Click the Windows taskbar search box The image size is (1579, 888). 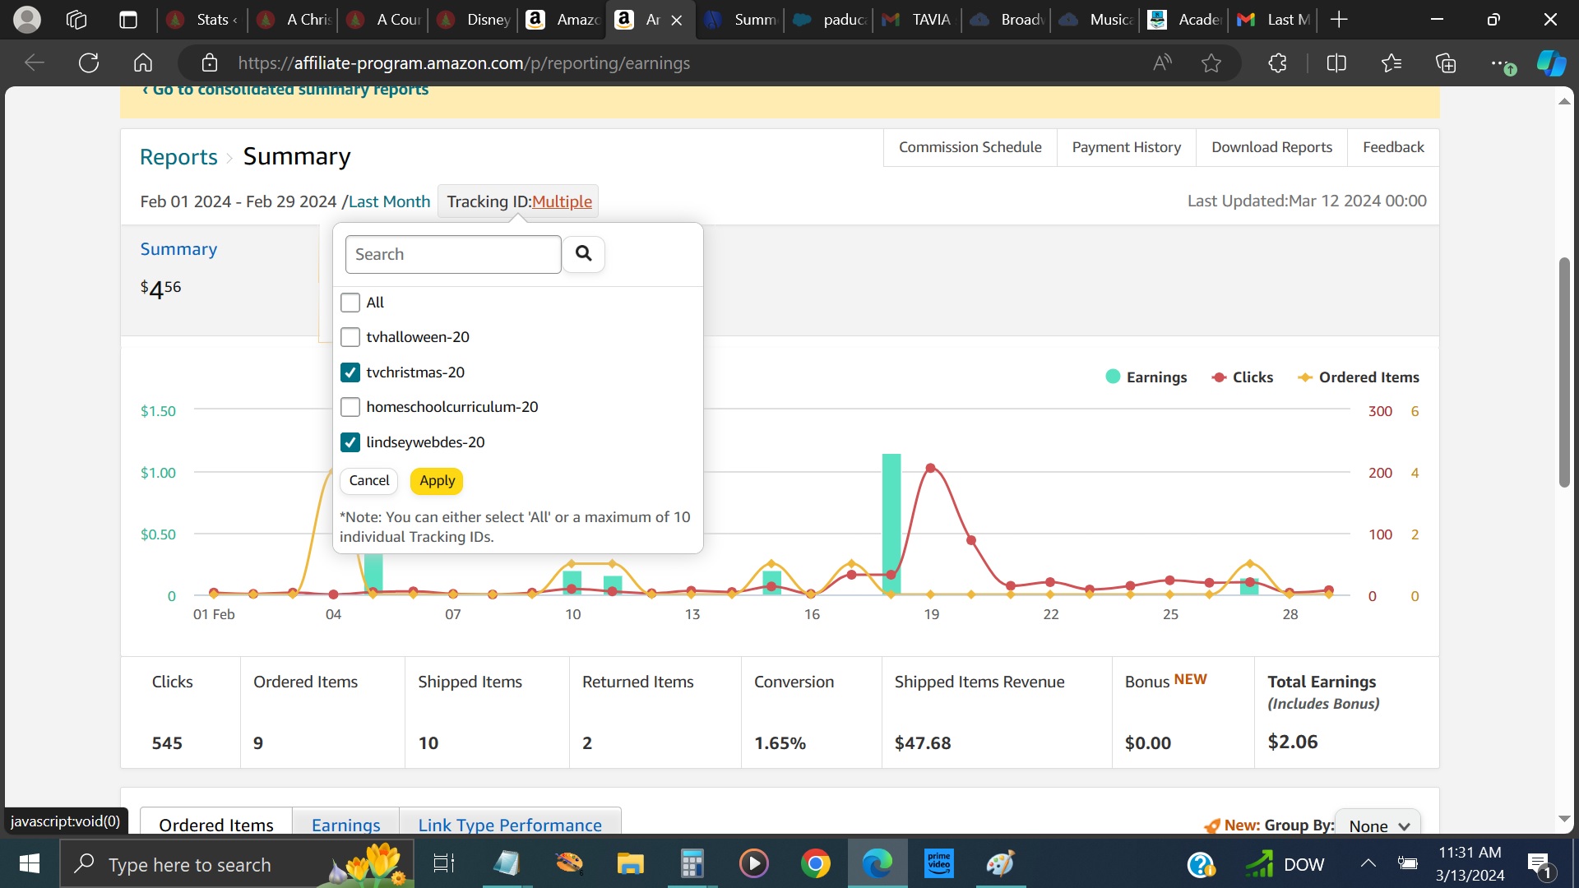(x=237, y=863)
